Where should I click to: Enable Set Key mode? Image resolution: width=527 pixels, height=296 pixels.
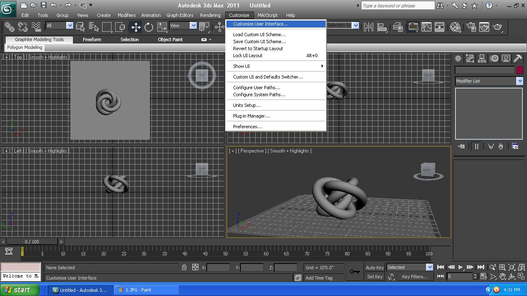point(373,276)
